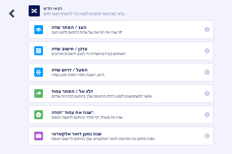Image resolution: width=232 pixels, height=154 pixels.
Task: Click the purple envelope icon
Action: [39, 136]
